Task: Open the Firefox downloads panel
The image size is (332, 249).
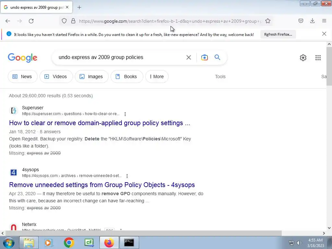Action: pos(312,21)
